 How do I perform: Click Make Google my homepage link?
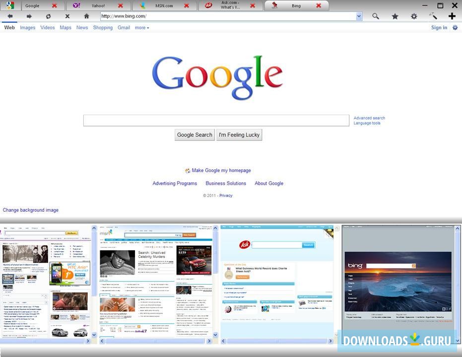point(221,171)
